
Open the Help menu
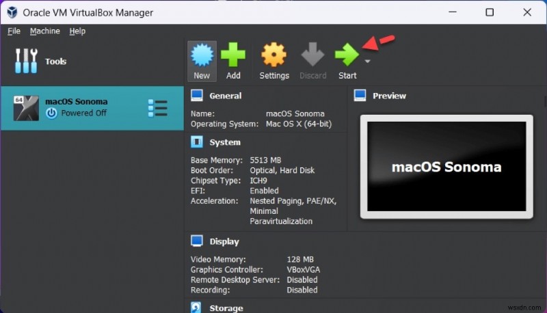pos(77,31)
